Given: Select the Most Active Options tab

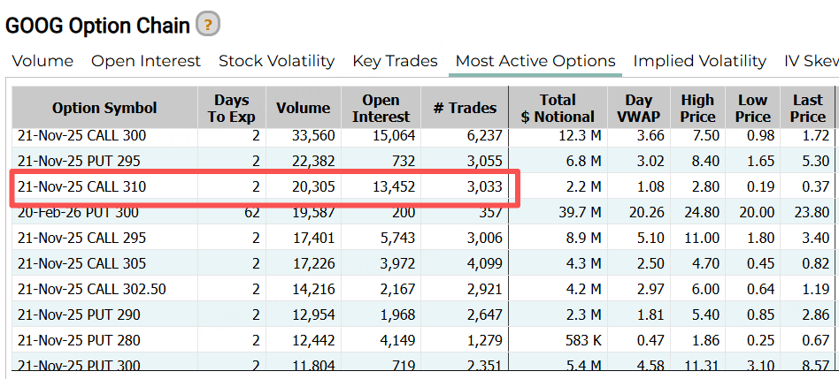Looking at the screenshot, I should 535,61.
